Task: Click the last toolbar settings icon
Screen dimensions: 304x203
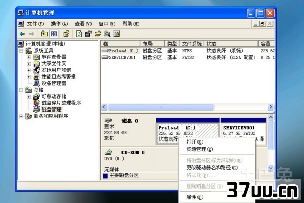Action: 117,34
